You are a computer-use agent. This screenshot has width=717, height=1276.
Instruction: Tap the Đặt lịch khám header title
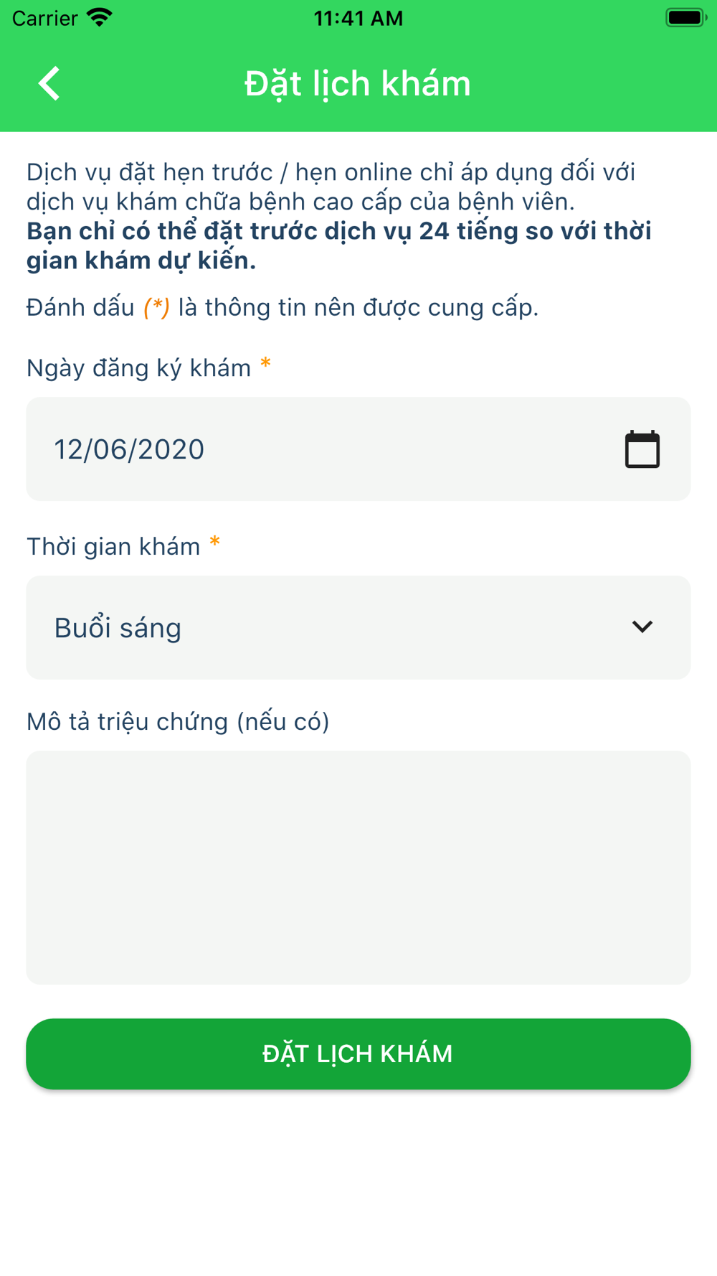(358, 84)
